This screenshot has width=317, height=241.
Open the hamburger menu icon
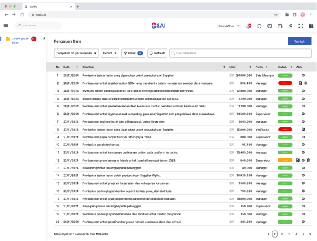[x=6, y=26]
